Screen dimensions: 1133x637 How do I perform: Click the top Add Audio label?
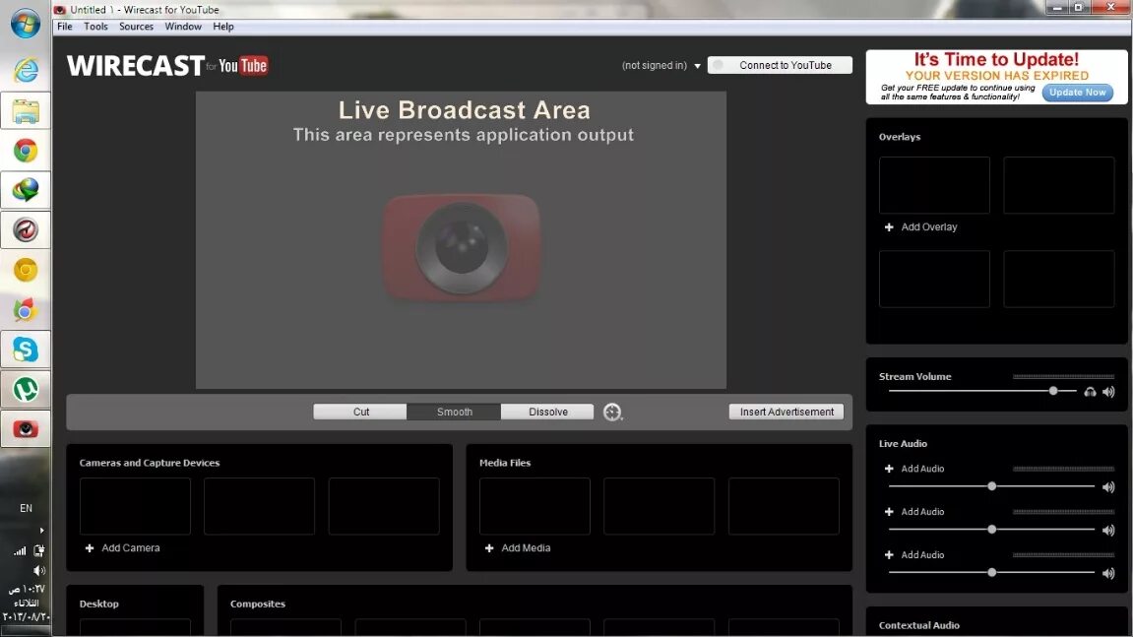922,469
